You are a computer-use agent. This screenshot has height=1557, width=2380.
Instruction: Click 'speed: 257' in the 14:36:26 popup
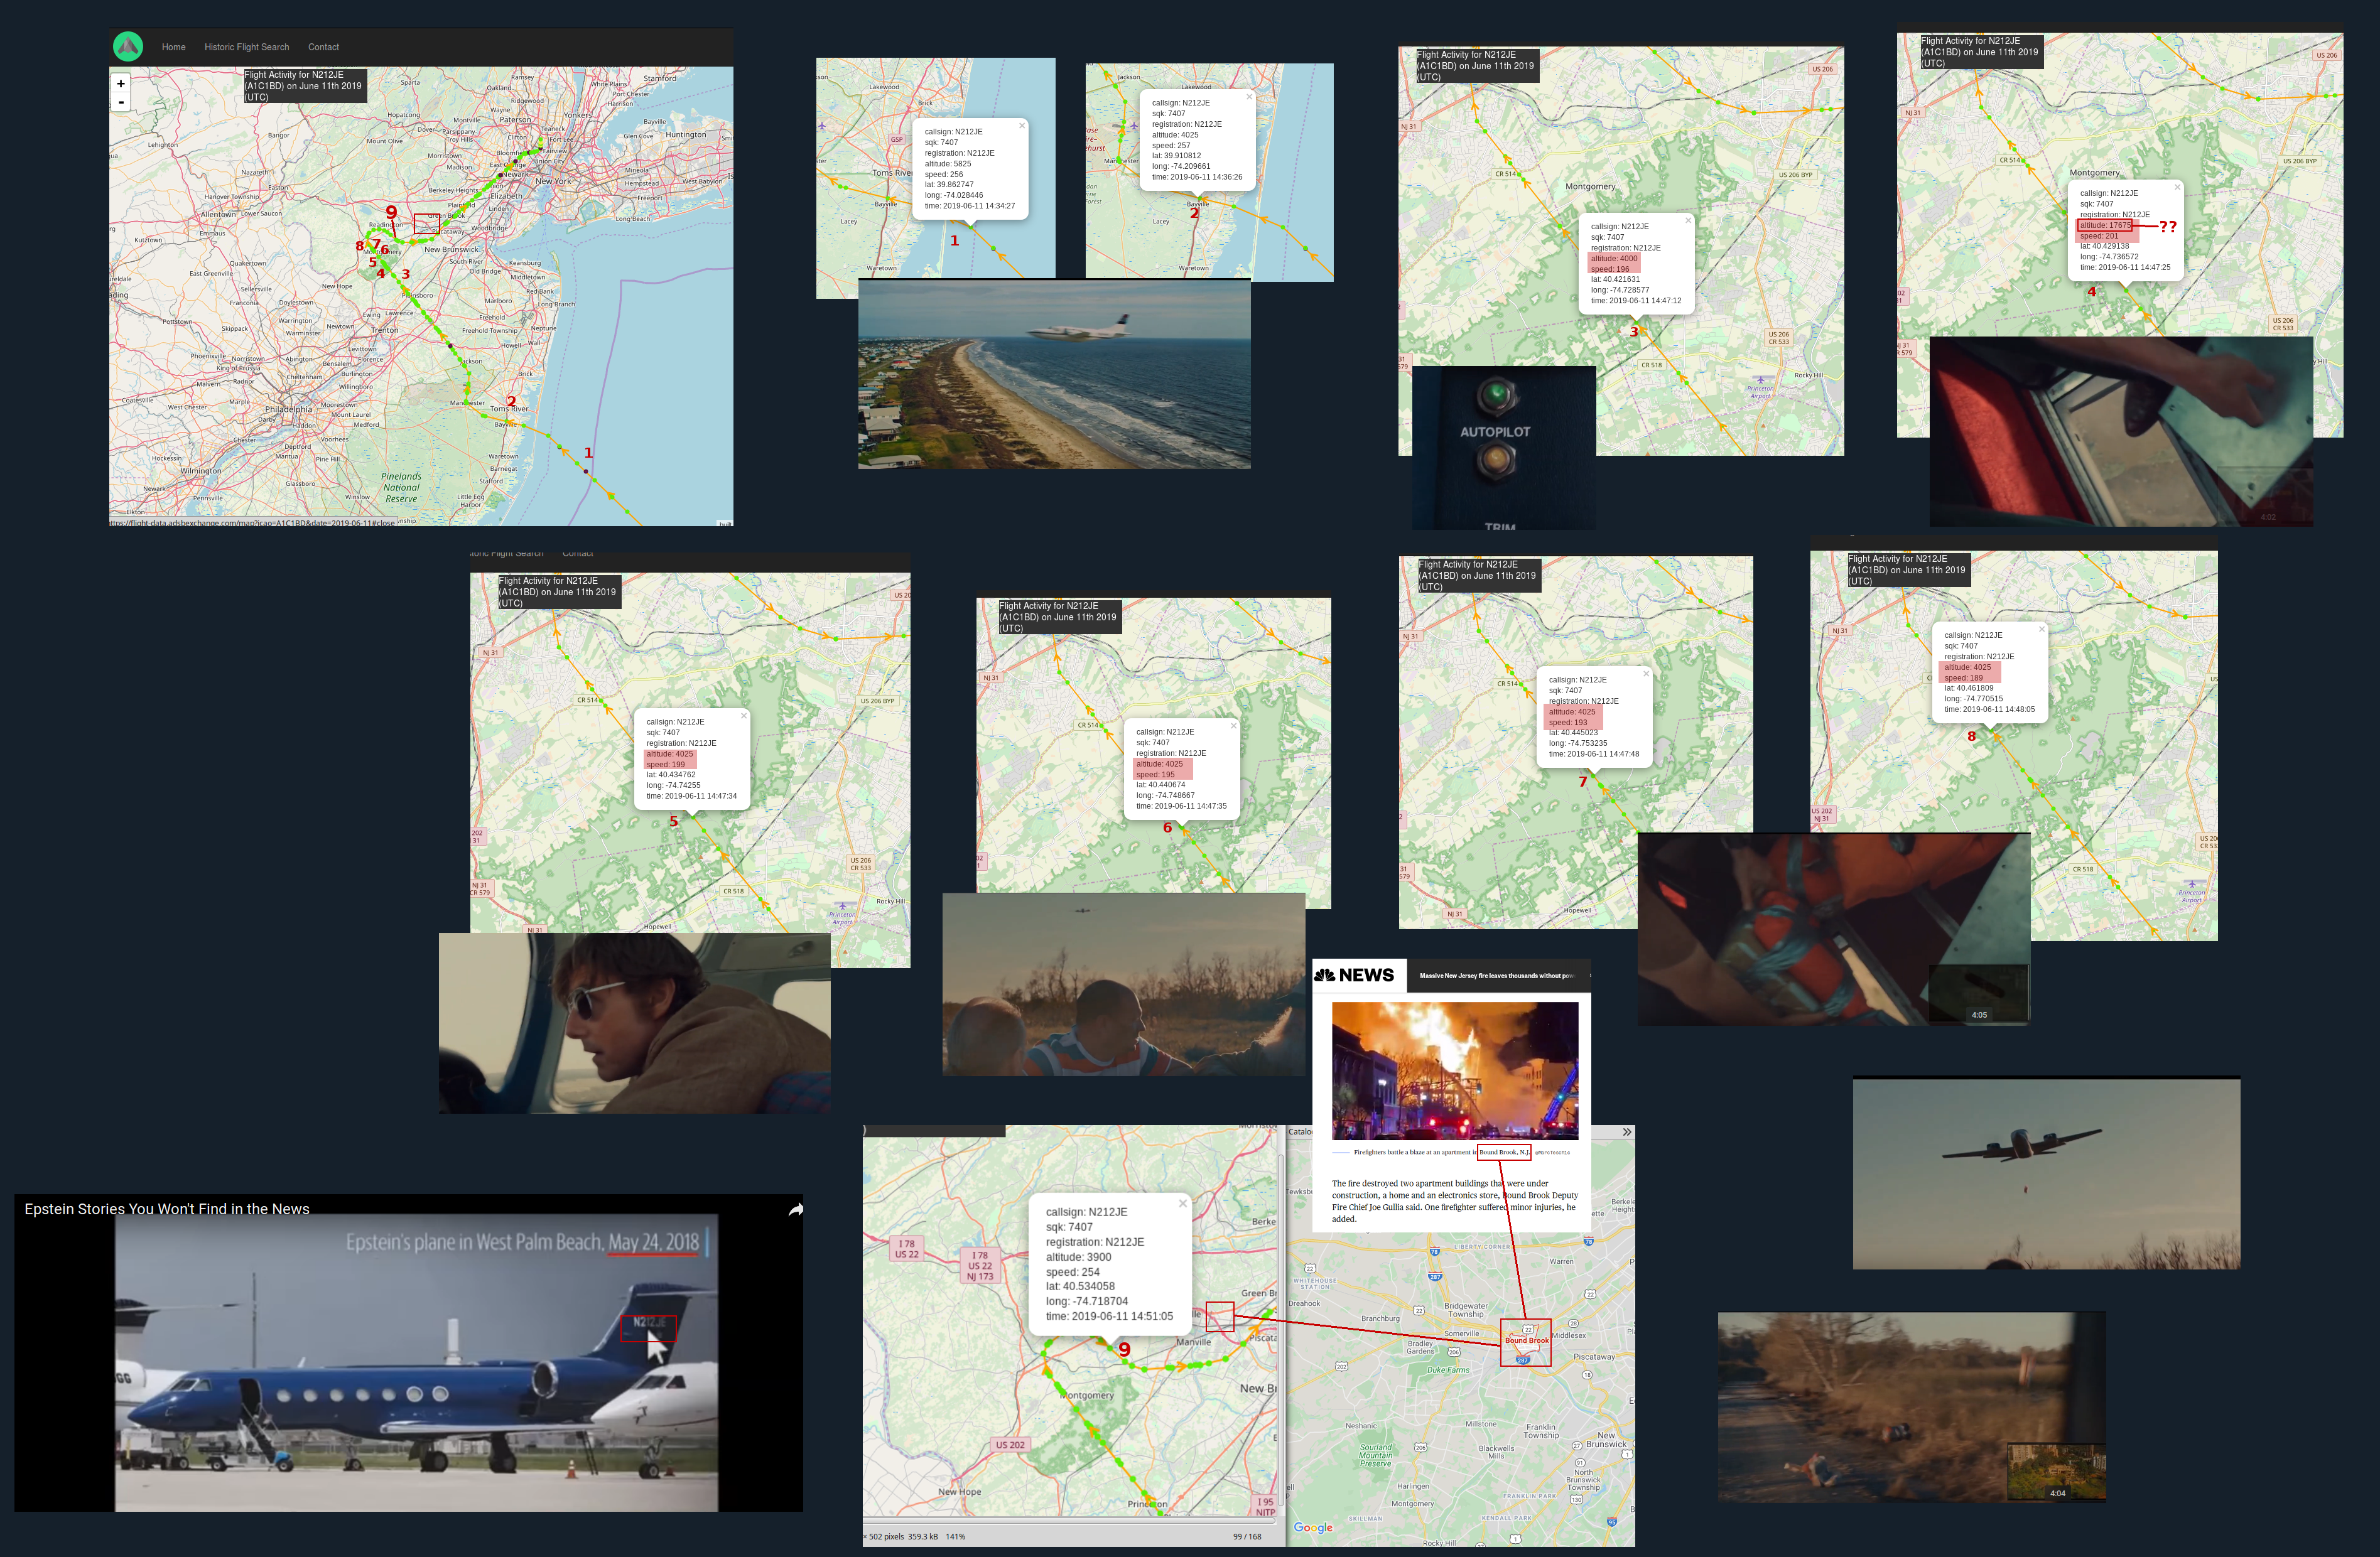click(x=1171, y=145)
